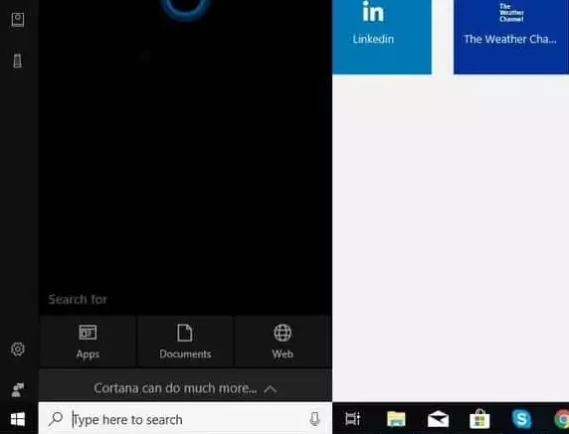Expand 'Cortana can do much more' chevron
The image size is (569, 434).
pyautogui.click(x=270, y=389)
